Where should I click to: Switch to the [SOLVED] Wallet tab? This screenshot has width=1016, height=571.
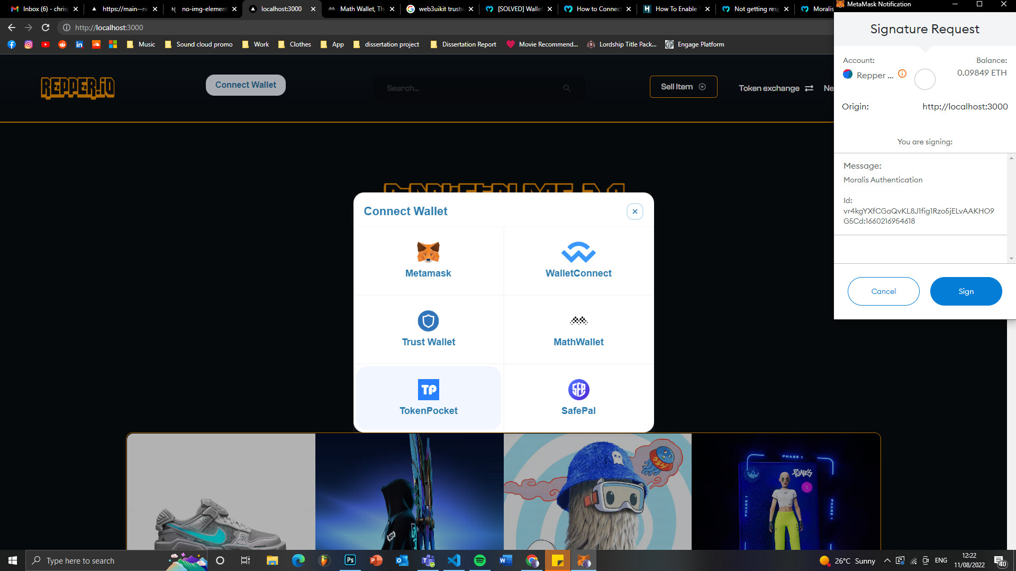[519, 9]
